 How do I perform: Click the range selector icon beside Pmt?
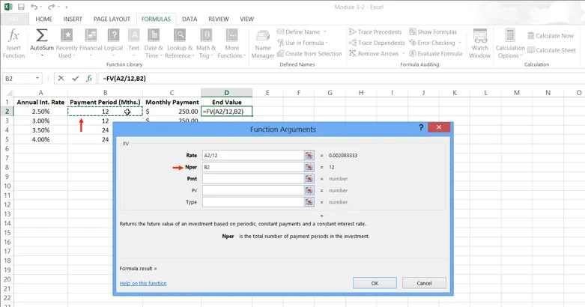[x=309, y=179]
